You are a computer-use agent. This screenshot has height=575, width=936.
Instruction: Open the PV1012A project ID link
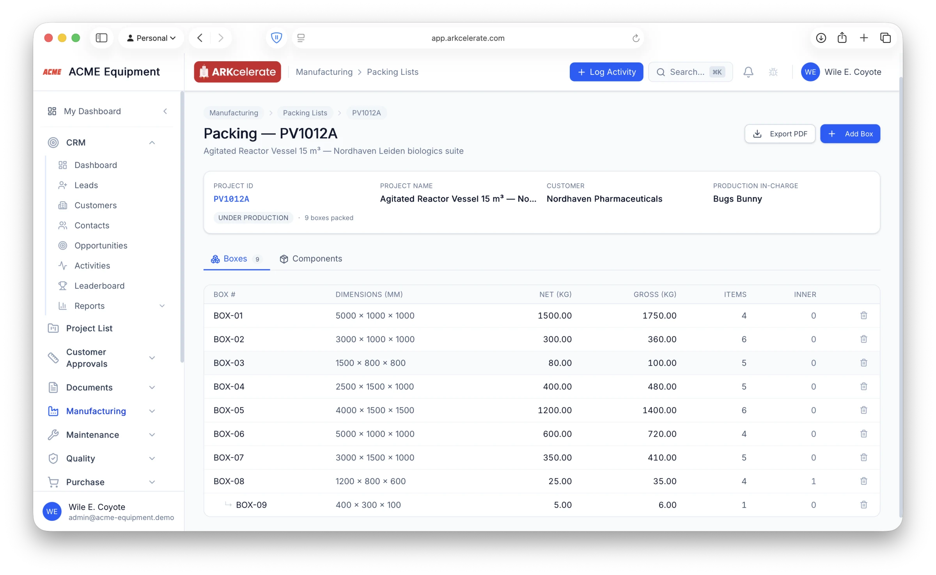(x=231, y=199)
